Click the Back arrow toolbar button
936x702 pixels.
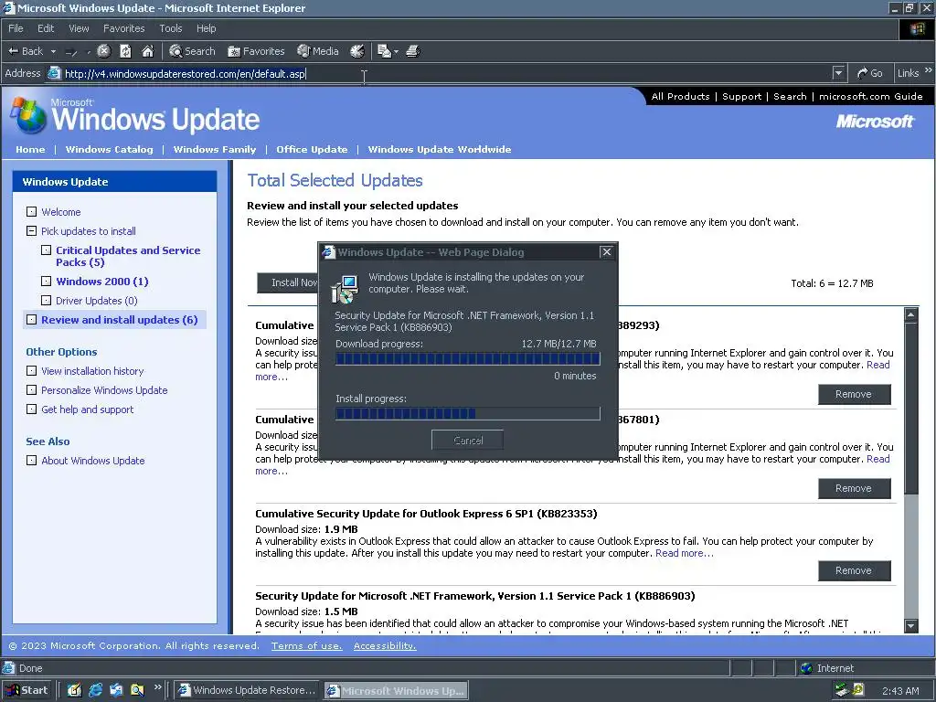25,51
